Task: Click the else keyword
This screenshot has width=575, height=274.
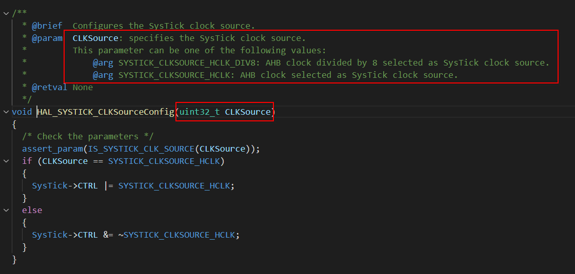Action: [32, 210]
